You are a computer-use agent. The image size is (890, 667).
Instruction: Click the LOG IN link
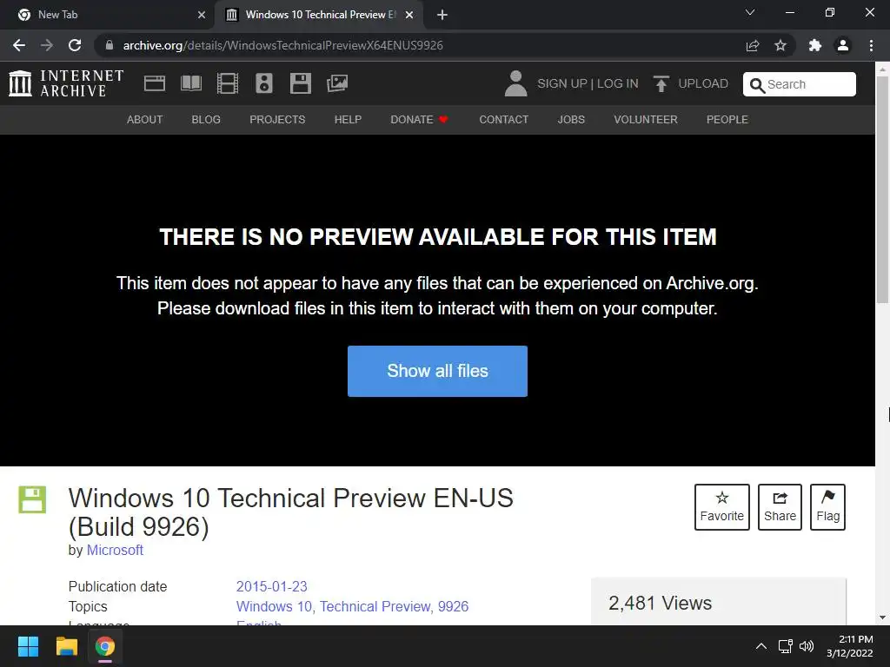(618, 83)
